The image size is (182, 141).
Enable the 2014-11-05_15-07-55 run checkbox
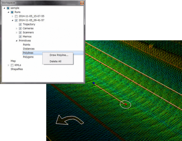[16, 16]
